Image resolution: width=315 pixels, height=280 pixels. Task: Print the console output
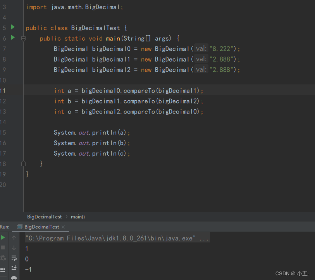(14, 277)
